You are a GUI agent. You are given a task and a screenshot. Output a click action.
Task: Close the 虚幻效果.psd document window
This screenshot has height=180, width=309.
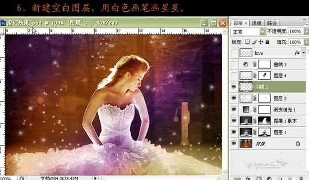click(223, 23)
